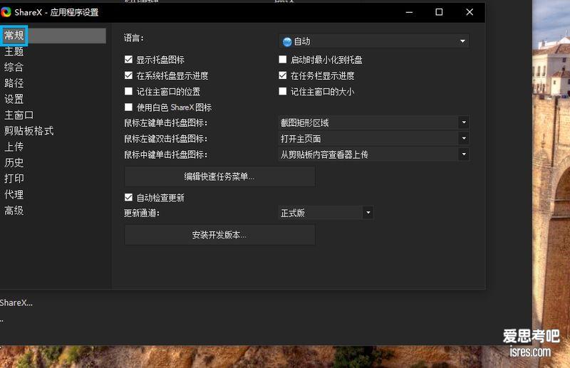The height and width of the screenshot is (368, 570).
Task: Click the globe icon in language box
Action: click(x=287, y=42)
